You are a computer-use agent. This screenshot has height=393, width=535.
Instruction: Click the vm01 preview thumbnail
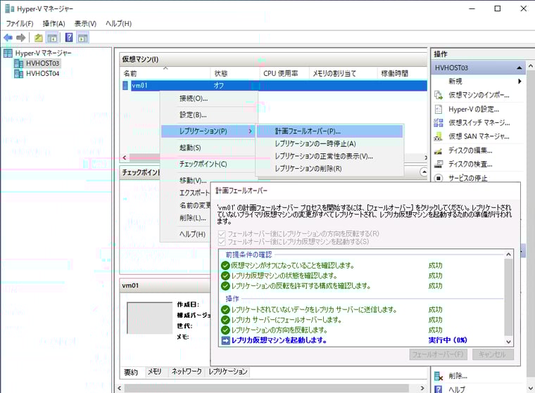[x=149, y=318]
